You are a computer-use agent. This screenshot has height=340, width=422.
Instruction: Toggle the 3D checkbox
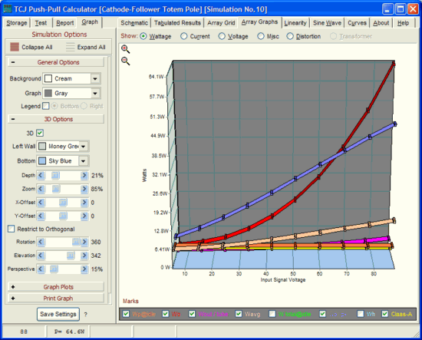[40, 133]
